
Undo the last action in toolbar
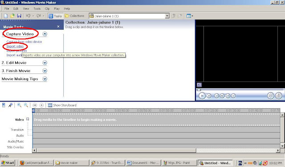[x=28, y=16]
